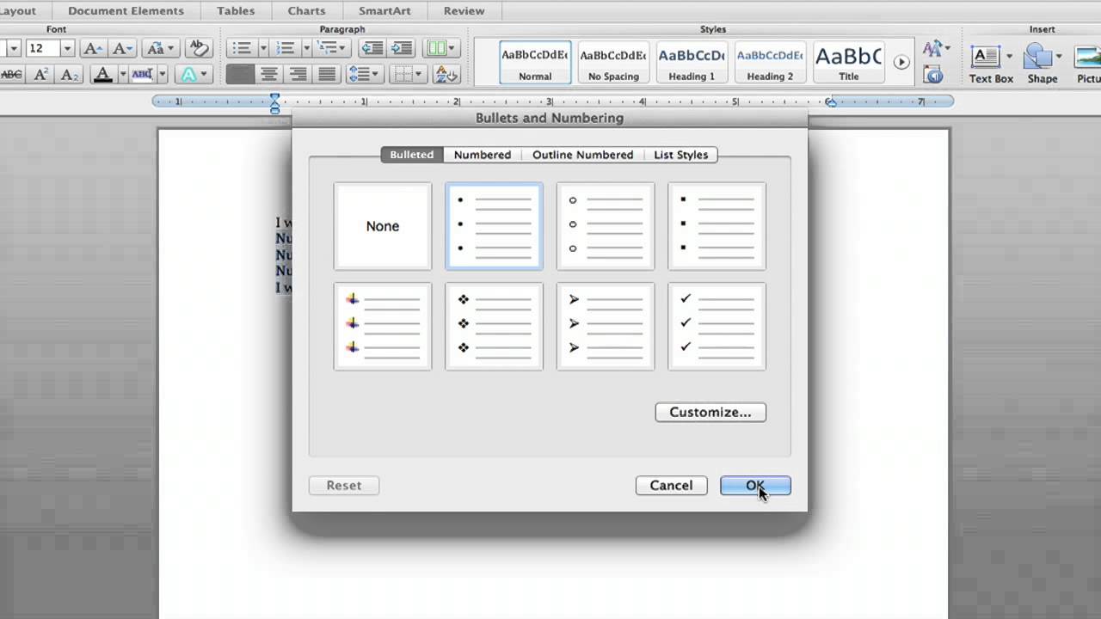Open the highlight color dropdown arrow
The height and width of the screenshot is (619, 1101).
click(162, 75)
